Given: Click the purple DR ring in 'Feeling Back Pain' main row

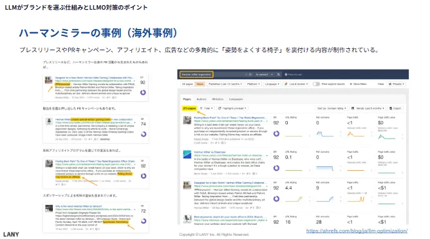Looking at the screenshot, I should pyautogui.click(x=276, y=133).
